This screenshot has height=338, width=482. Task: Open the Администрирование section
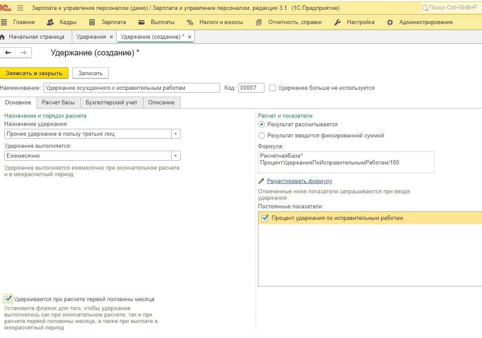click(x=426, y=22)
